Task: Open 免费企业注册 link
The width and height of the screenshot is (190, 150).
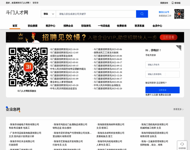Action: point(165,95)
